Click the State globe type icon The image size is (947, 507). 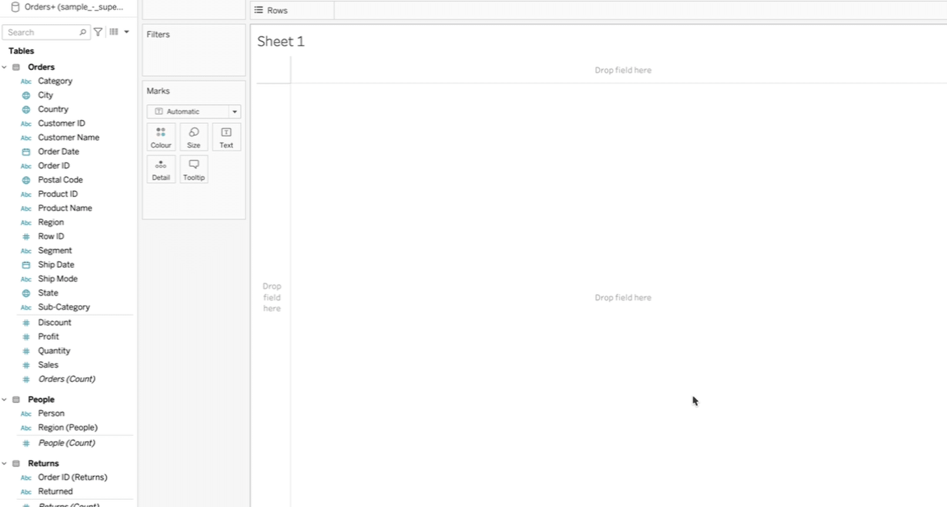pos(26,293)
